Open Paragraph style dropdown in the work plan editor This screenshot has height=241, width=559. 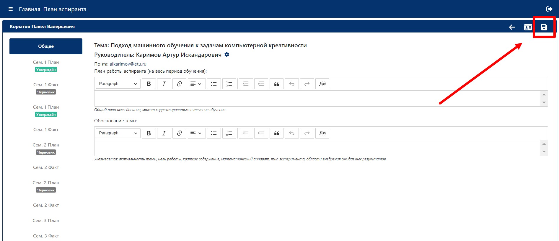(x=118, y=84)
